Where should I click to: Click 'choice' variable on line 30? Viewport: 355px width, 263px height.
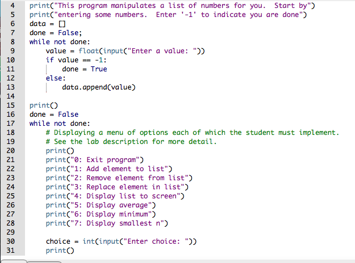click(58, 241)
